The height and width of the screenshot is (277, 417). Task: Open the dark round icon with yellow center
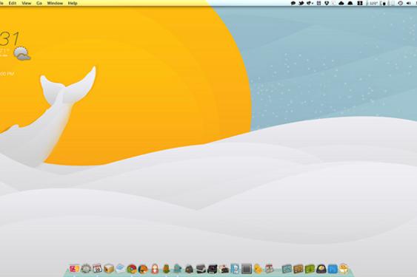point(321,269)
